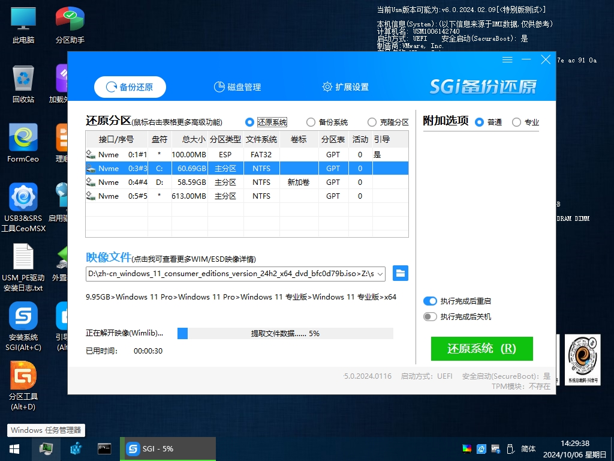Launch 安装系统 SGI(Alt+C) desktop icon
This screenshot has width=614, height=461.
click(23, 327)
